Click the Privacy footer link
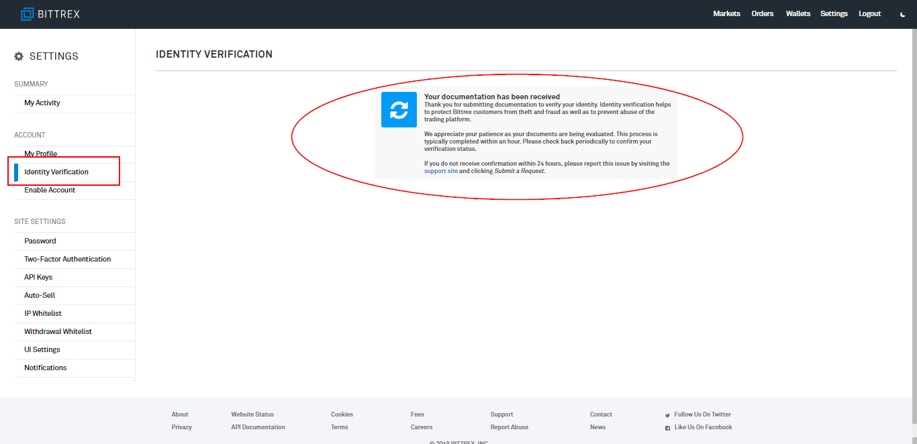The width and height of the screenshot is (917, 444). (x=181, y=427)
